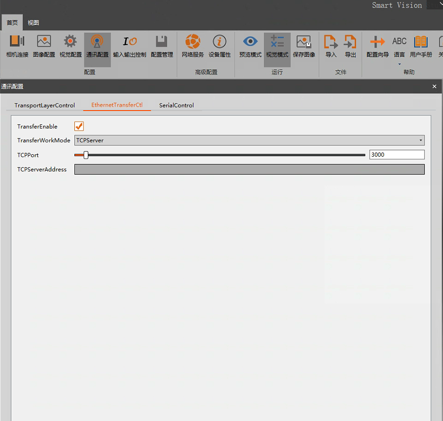Screen dimensions: 443x421
Task: Open 视觉配置 vision configuration gear icon
Action: pyautogui.click(x=70, y=47)
